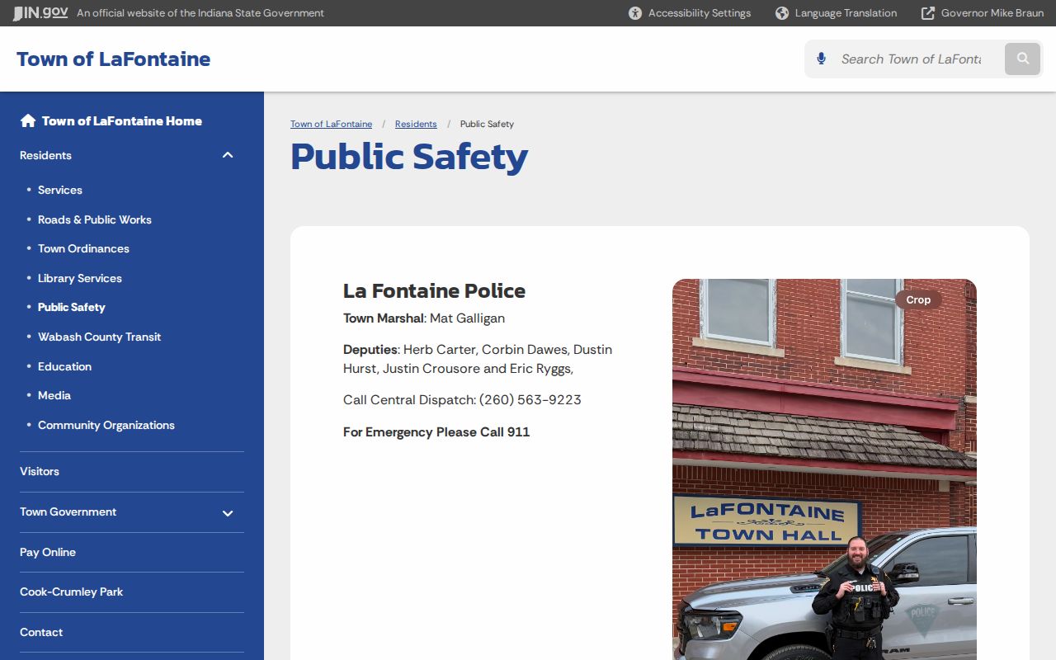1056x660 pixels.
Task: Click the Town of LaFontaine site title
Action: 114,59
